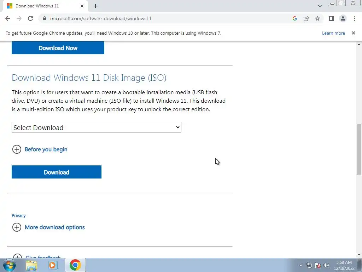Expand More download options
The width and height of the screenshot is (362, 272).
coord(48,227)
